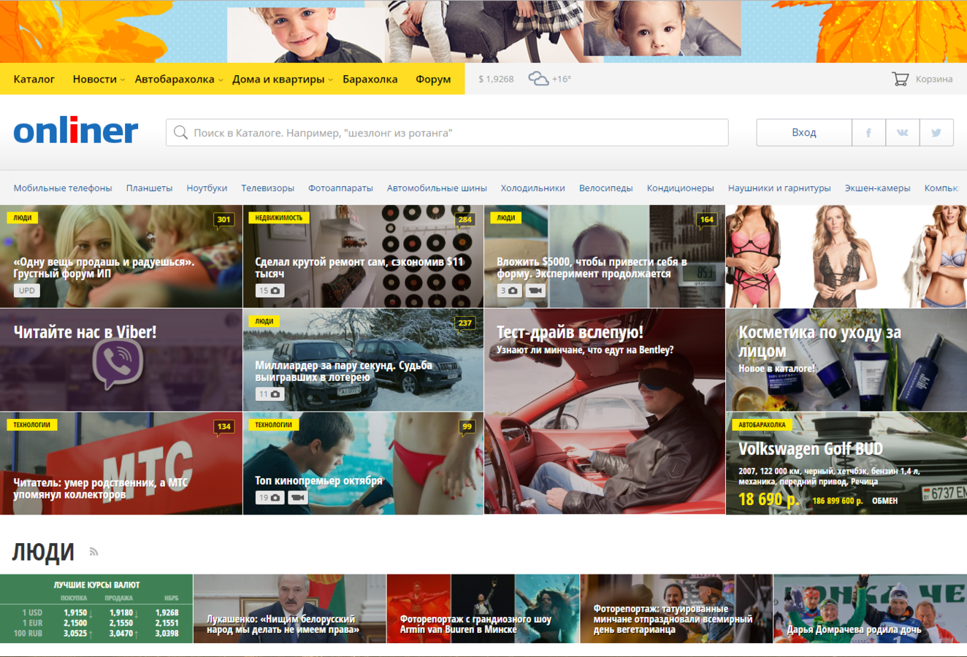
Task: Open Планшеты category
Action: 149,188
